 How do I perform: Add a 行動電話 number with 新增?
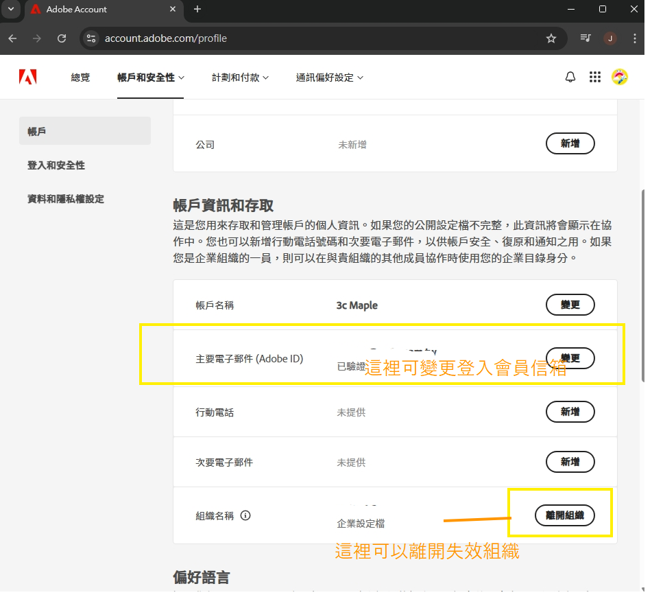570,412
